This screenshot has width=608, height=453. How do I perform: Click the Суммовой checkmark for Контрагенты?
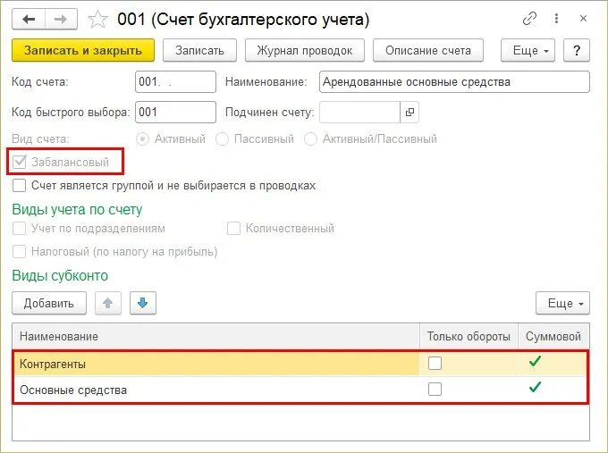(x=535, y=362)
